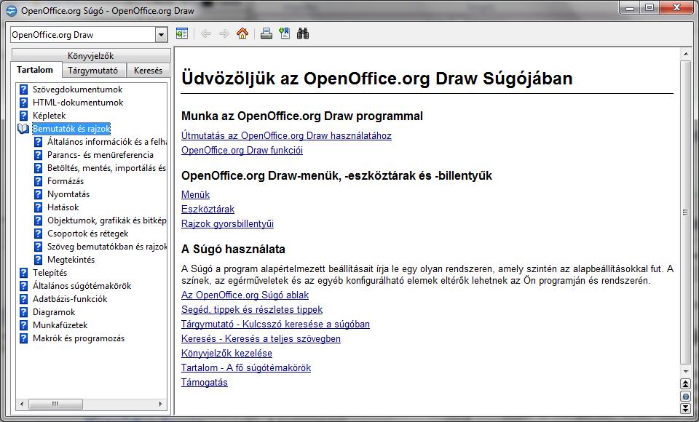Click the content pane vertical scrollbar thumb

(x=685, y=212)
